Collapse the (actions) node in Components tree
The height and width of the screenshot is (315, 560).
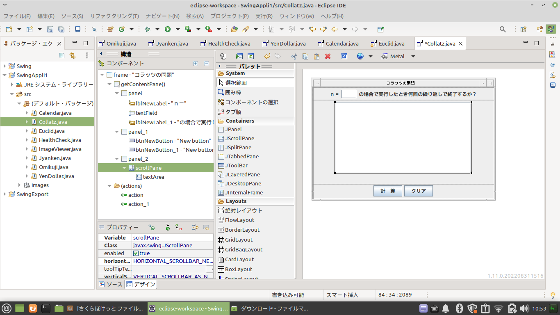coord(109,186)
